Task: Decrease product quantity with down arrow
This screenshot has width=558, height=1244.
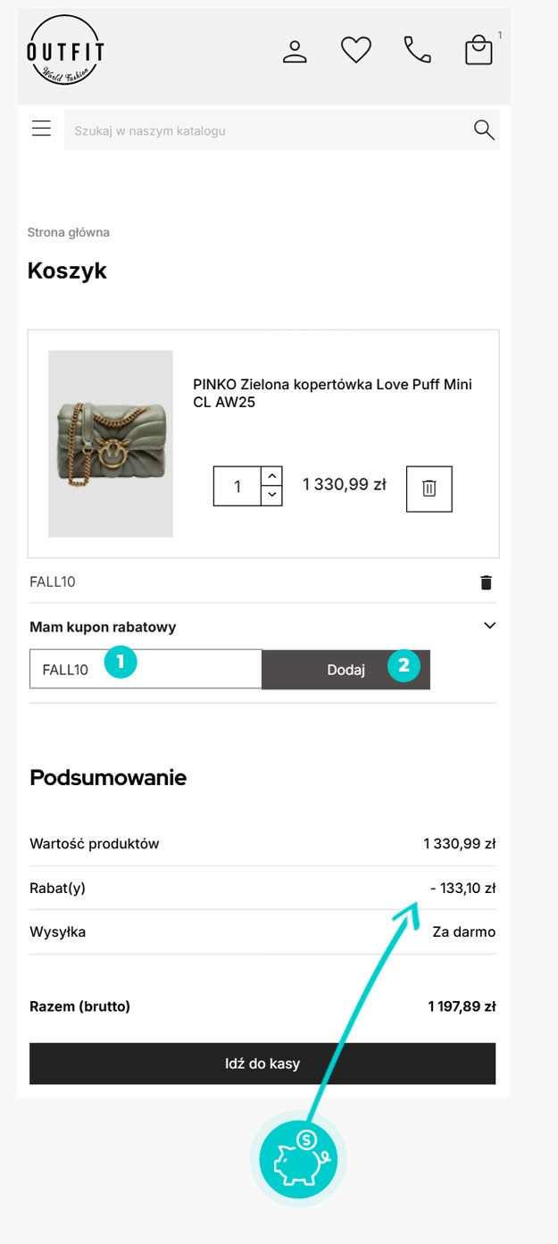Action: 272,495
